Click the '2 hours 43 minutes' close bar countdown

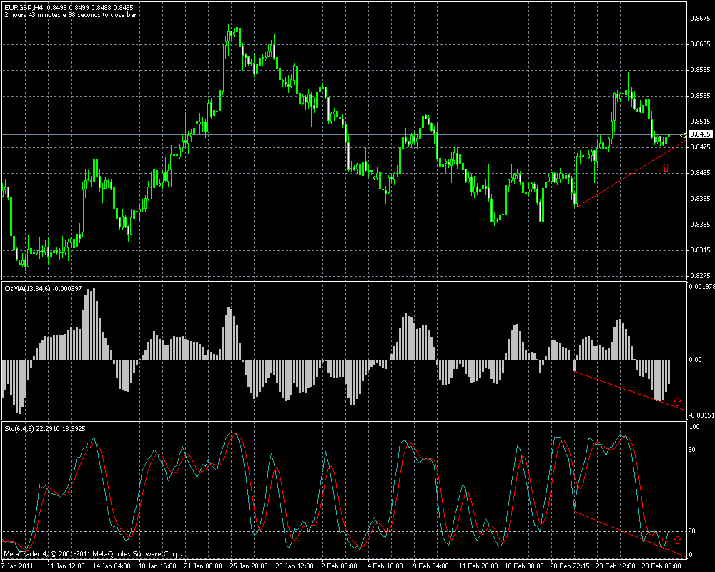[x=70, y=14]
